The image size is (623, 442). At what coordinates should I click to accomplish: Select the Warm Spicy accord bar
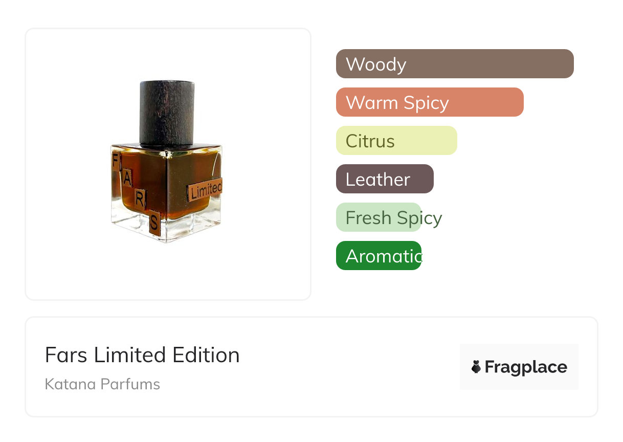pos(430,102)
